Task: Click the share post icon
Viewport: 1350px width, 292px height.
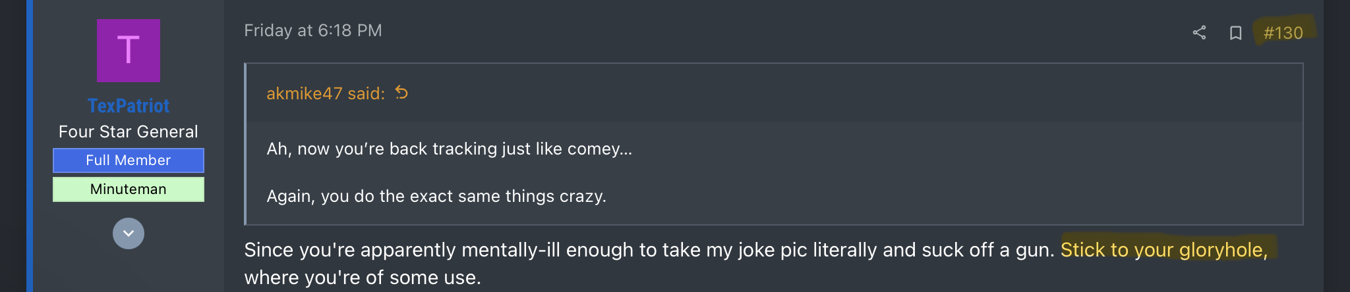Action: tap(1199, 33)
